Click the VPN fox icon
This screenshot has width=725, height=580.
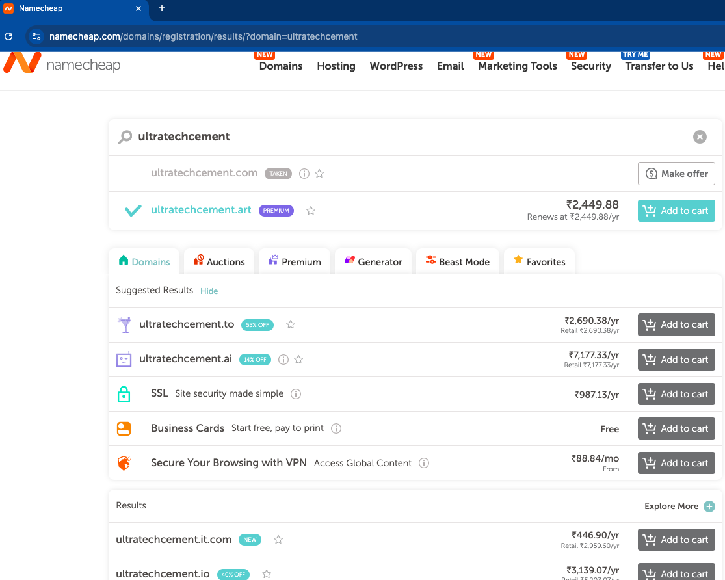[x=124, y=463]
